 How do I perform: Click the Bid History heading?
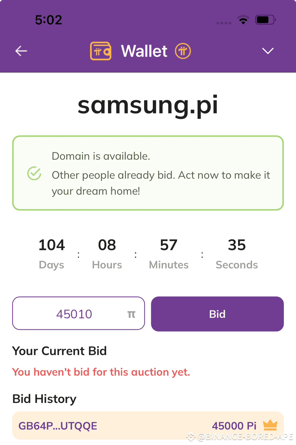click(x=44, y=399)
